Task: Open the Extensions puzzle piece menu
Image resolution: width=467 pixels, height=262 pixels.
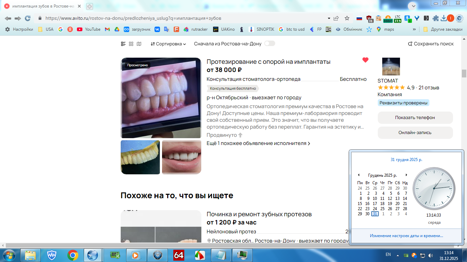Action: click(436, 18)
